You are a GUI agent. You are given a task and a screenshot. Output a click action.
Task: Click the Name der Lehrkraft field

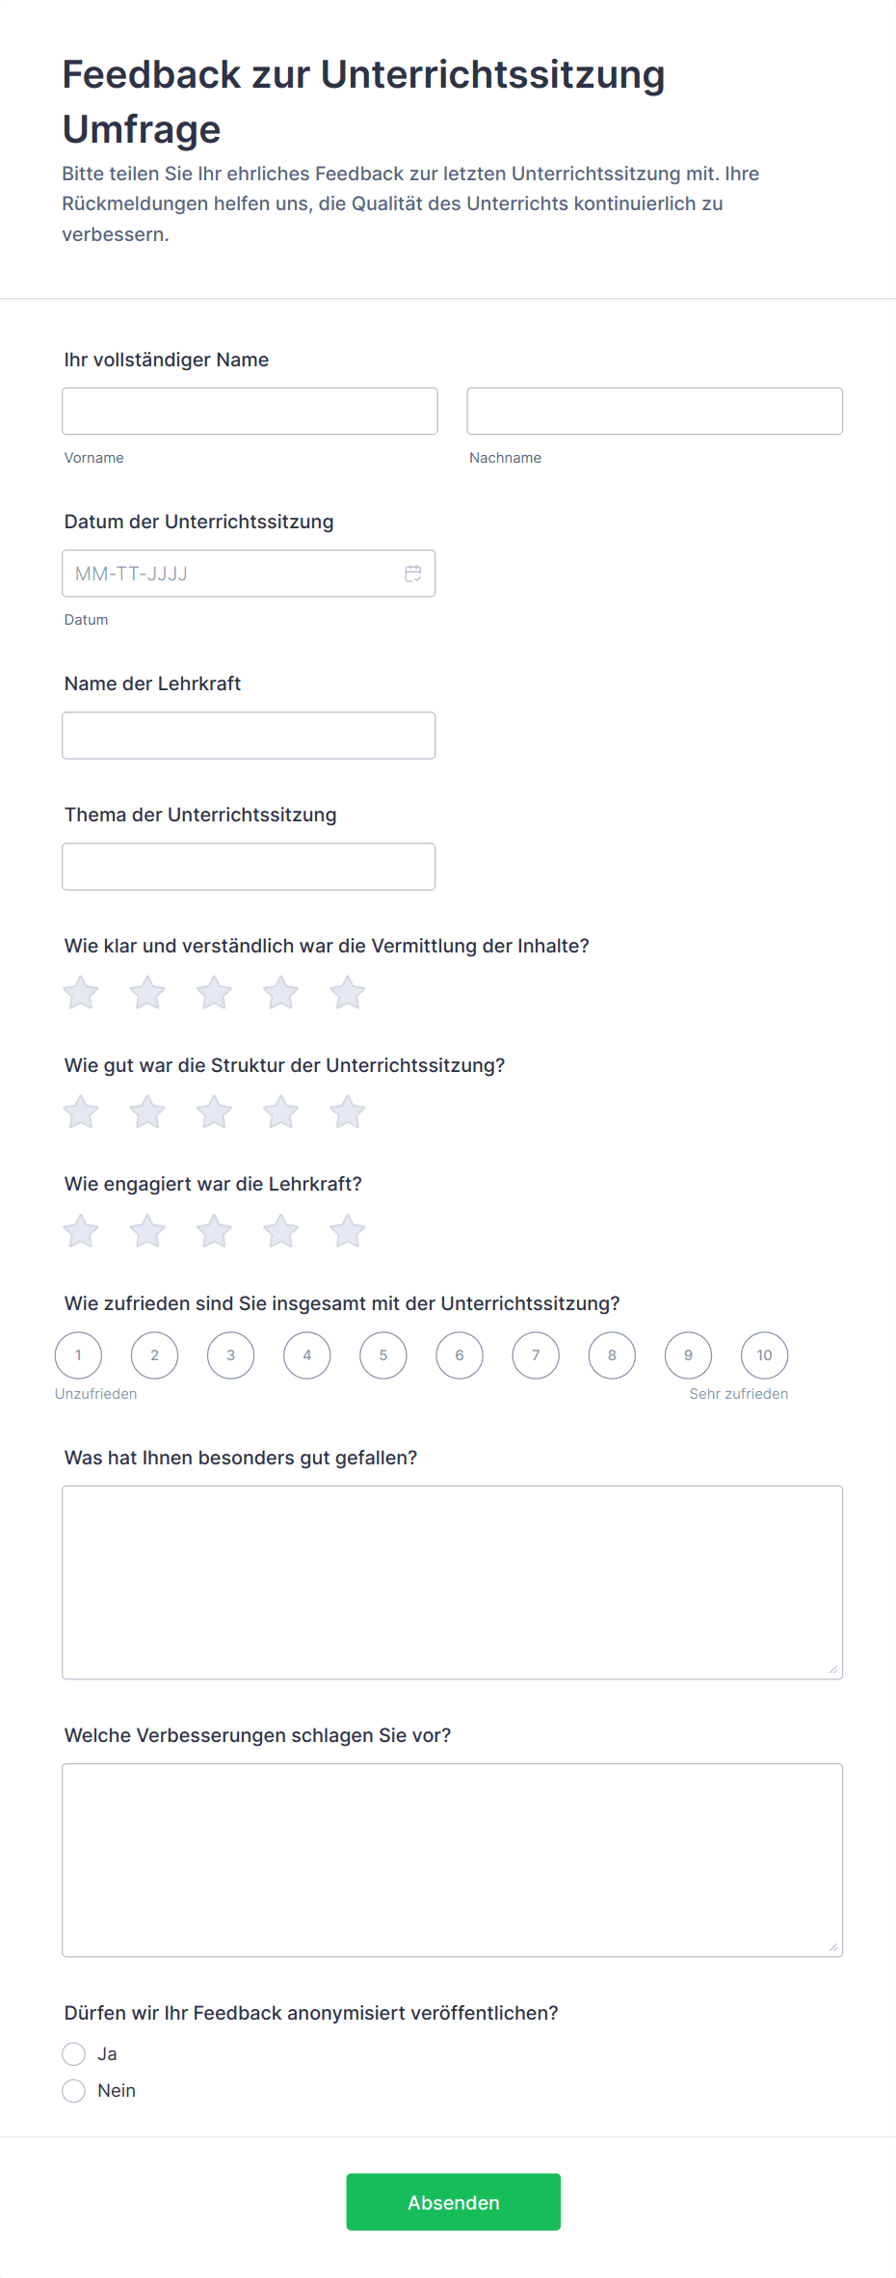(x=249, y=735)
